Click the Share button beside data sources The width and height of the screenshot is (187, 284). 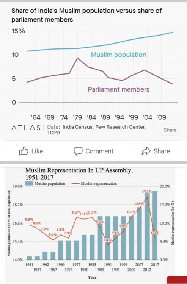pos(170,130)
